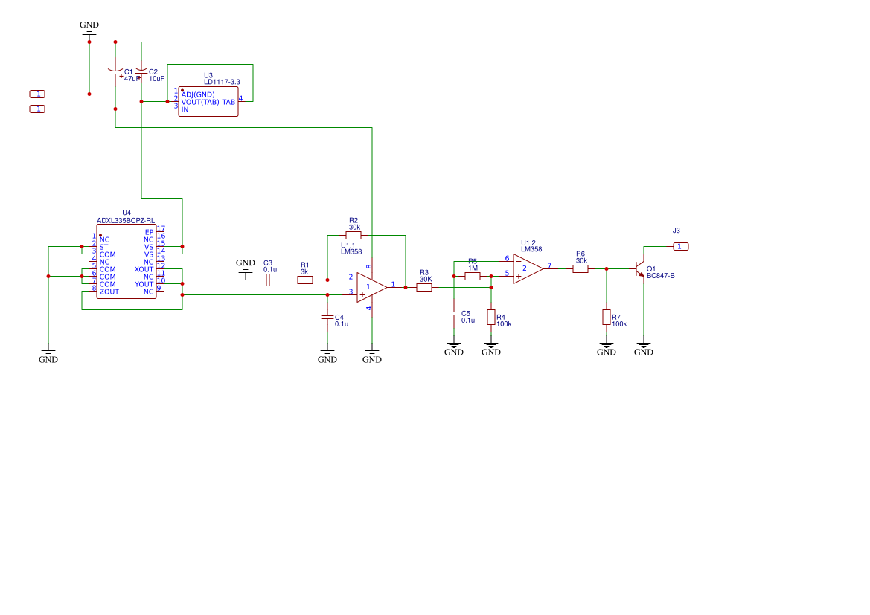
Task: Click the U1.2 op-amp triangle symbol
Action: point(528,268)
